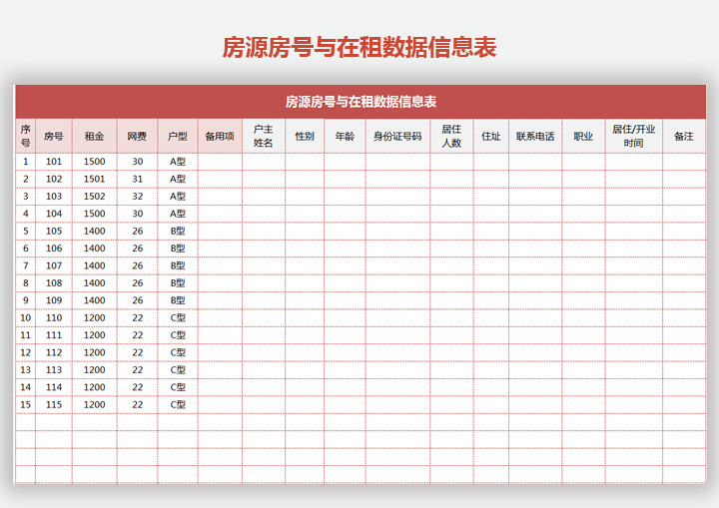This screenshot has width=719, height=508.
Task: Click room number cell 108
Action: (54, 283)
